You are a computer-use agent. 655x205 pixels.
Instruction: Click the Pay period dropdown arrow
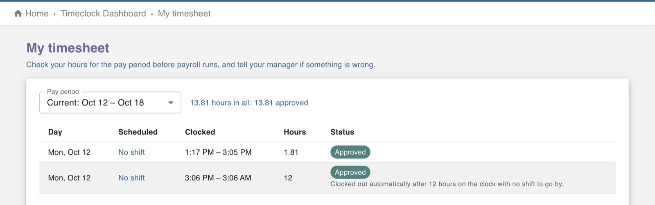[171, 103]
